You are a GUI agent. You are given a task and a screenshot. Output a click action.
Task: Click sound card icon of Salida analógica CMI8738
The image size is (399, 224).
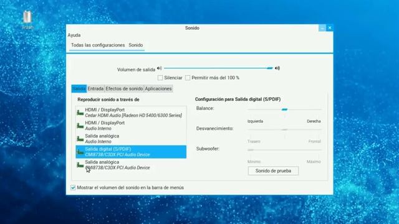tap(80, 165)
